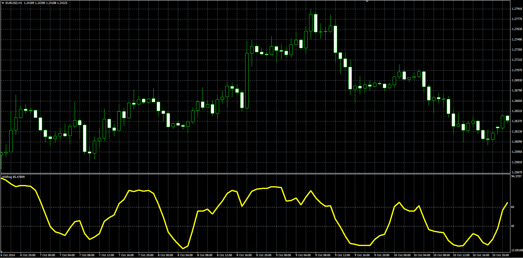Click the 9 Oct 08:00 time label
Screen dimensions: 523x258
point(323,255)
